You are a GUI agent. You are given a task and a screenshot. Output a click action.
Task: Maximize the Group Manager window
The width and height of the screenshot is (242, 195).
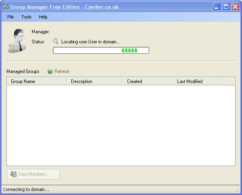pyautogui.click(x=226, y=7)
